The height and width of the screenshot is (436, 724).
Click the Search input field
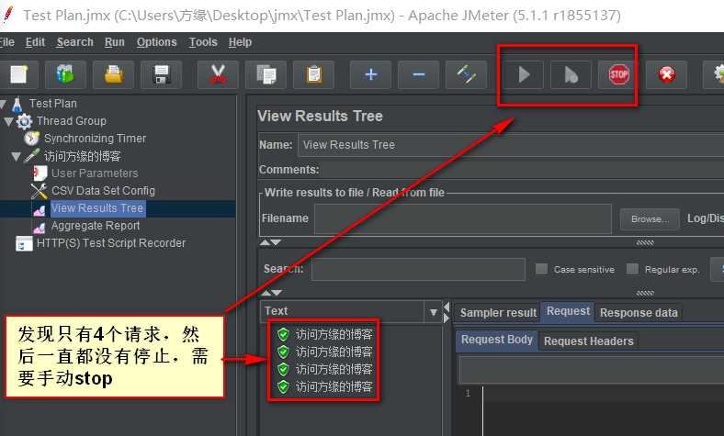[x=418, y=269]
